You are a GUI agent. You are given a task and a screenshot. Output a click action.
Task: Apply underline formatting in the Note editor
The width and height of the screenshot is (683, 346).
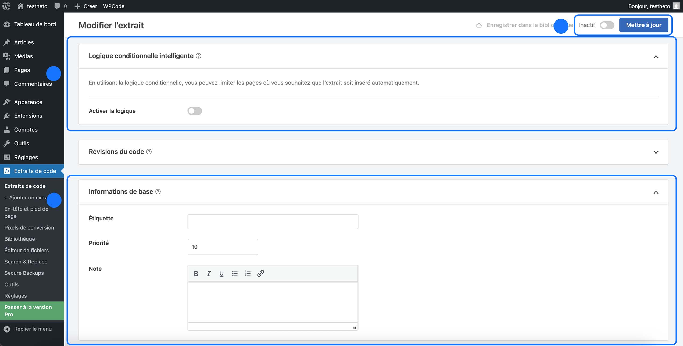[221, 273]
